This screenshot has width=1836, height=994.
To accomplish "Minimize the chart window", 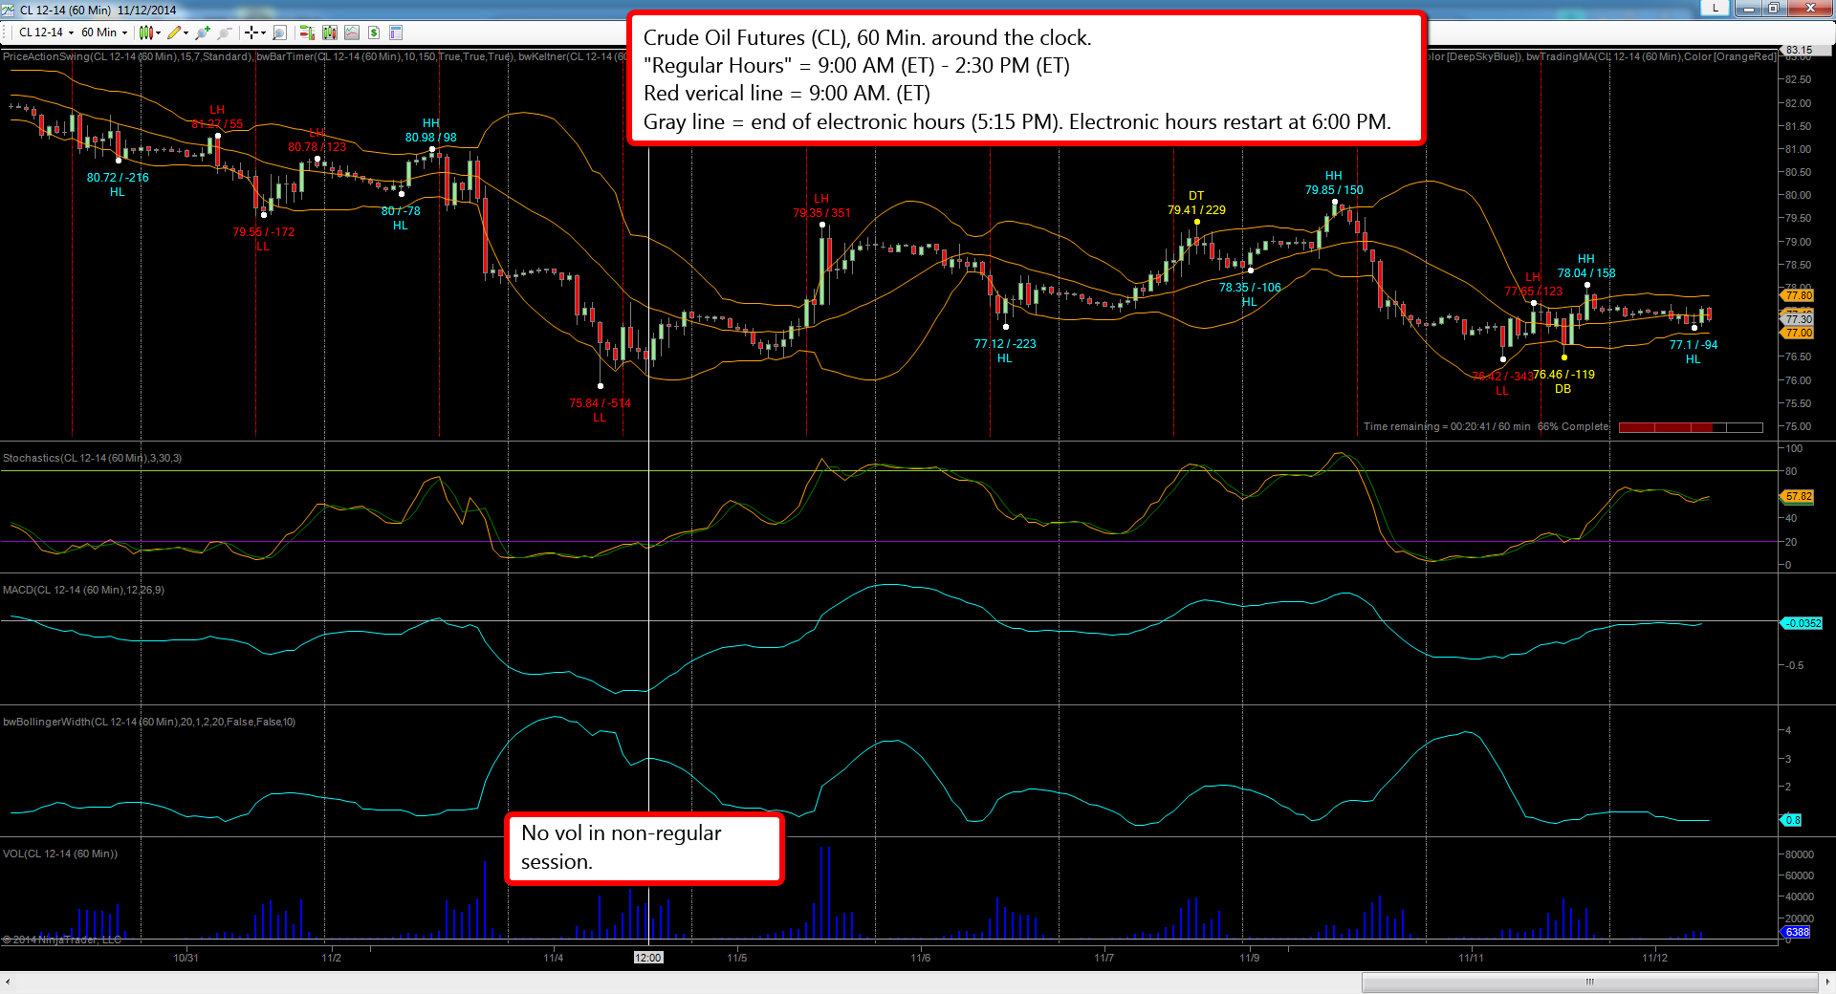I will point(1748,9).
